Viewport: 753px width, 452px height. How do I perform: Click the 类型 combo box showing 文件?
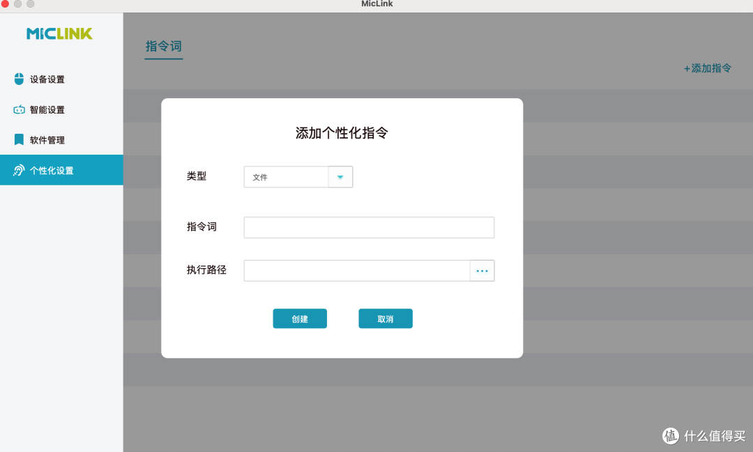click(298, 177)
